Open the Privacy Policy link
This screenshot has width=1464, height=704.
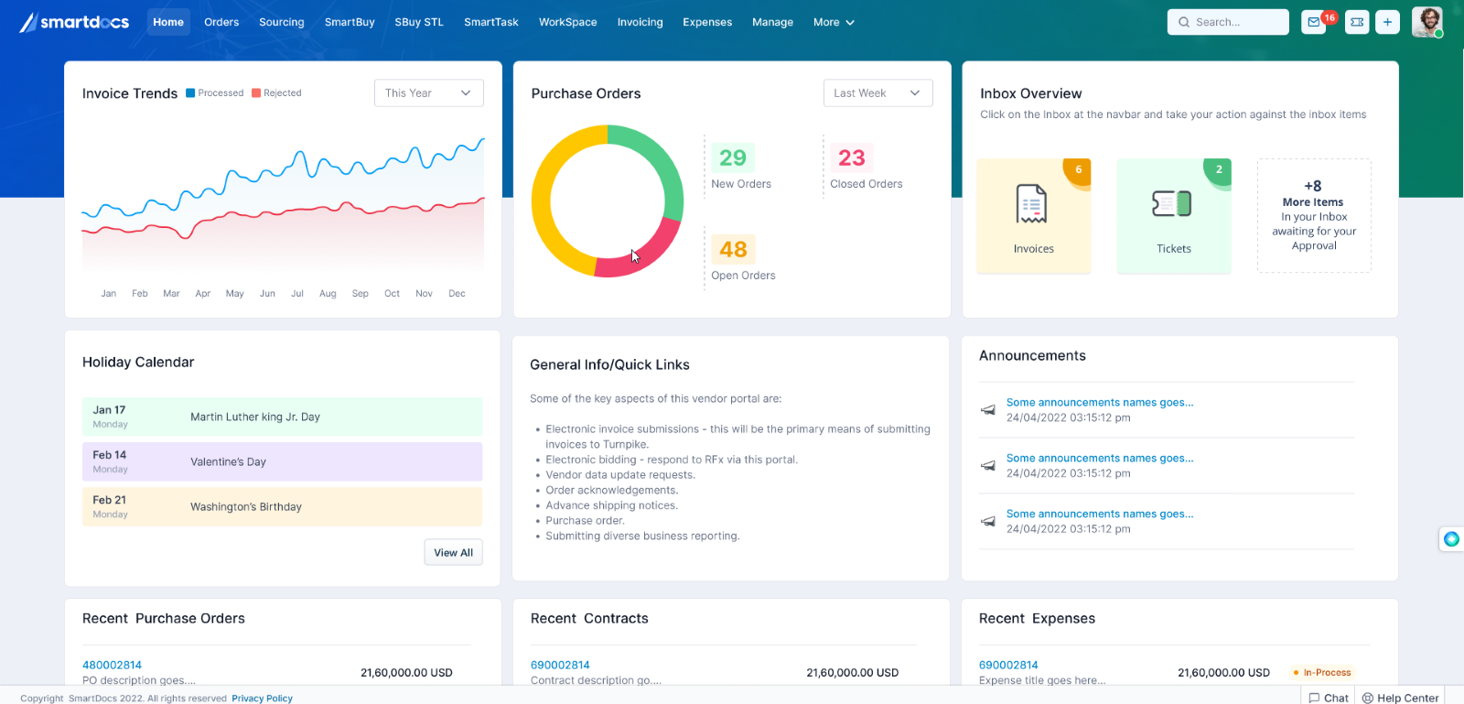(x=262, y=699)
